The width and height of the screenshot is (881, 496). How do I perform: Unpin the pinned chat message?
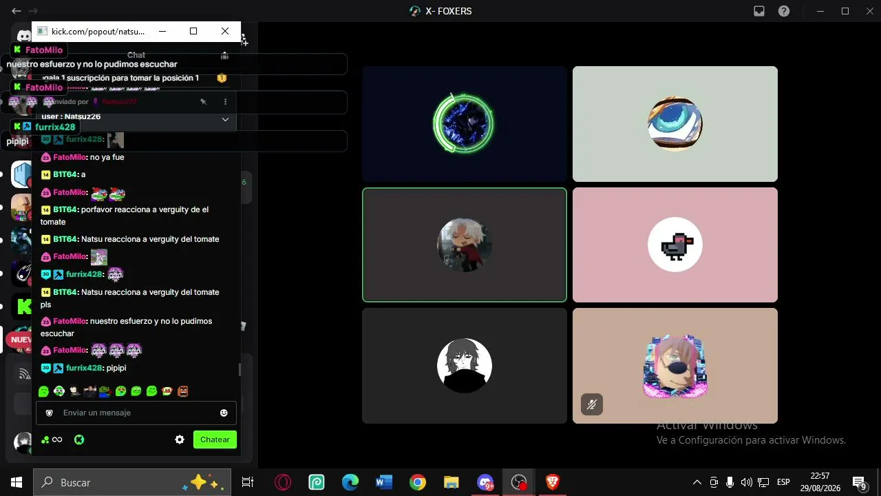coord(203,101)
